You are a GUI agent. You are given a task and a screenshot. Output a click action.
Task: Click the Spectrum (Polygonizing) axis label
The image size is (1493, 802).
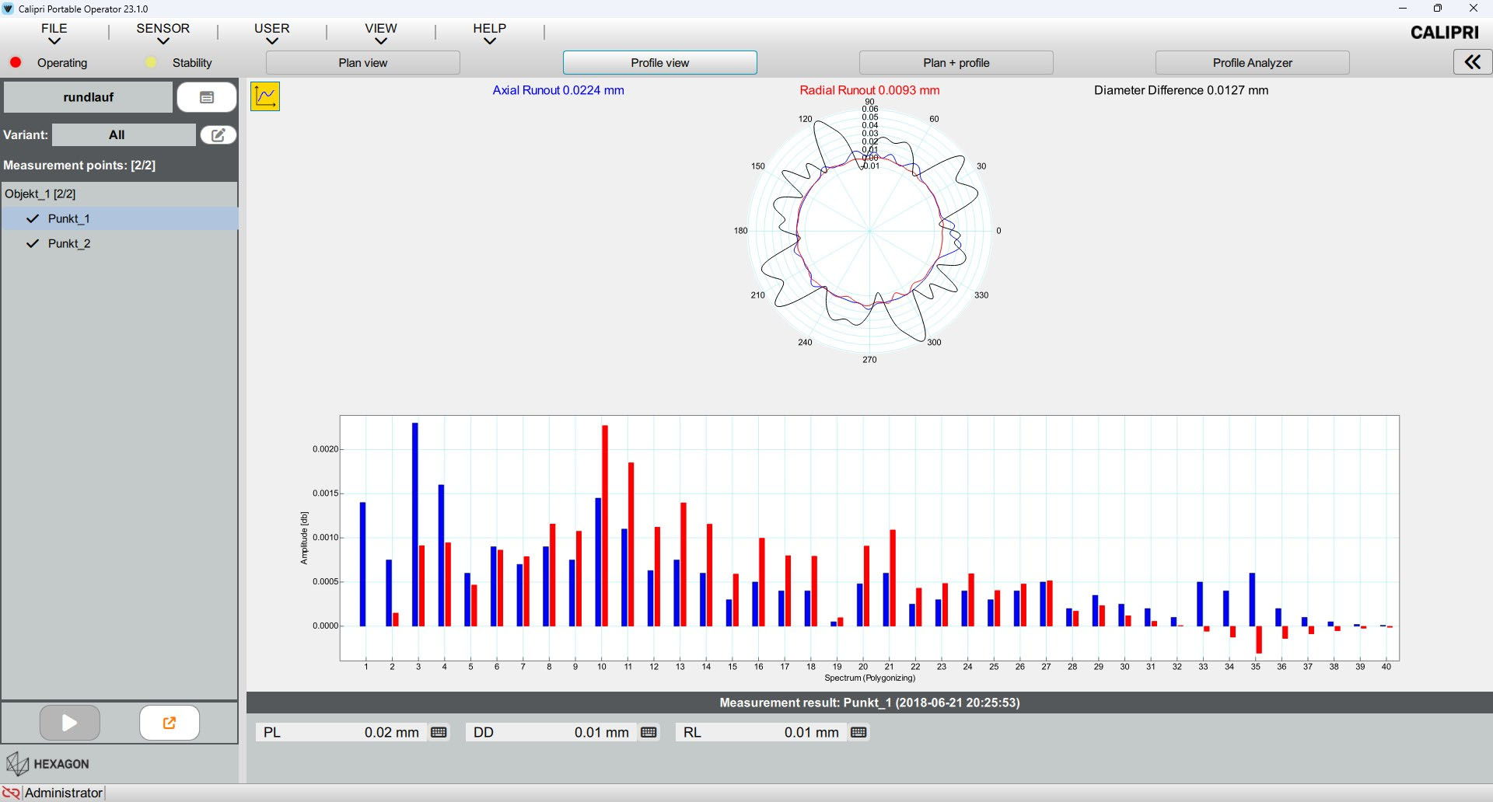tap(869, 678)
